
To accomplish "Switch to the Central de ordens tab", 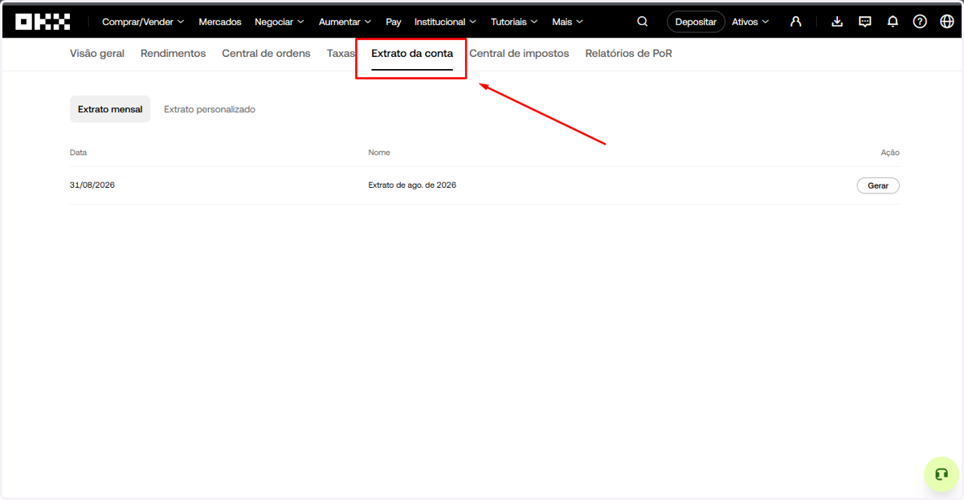I will click(266, 54).
